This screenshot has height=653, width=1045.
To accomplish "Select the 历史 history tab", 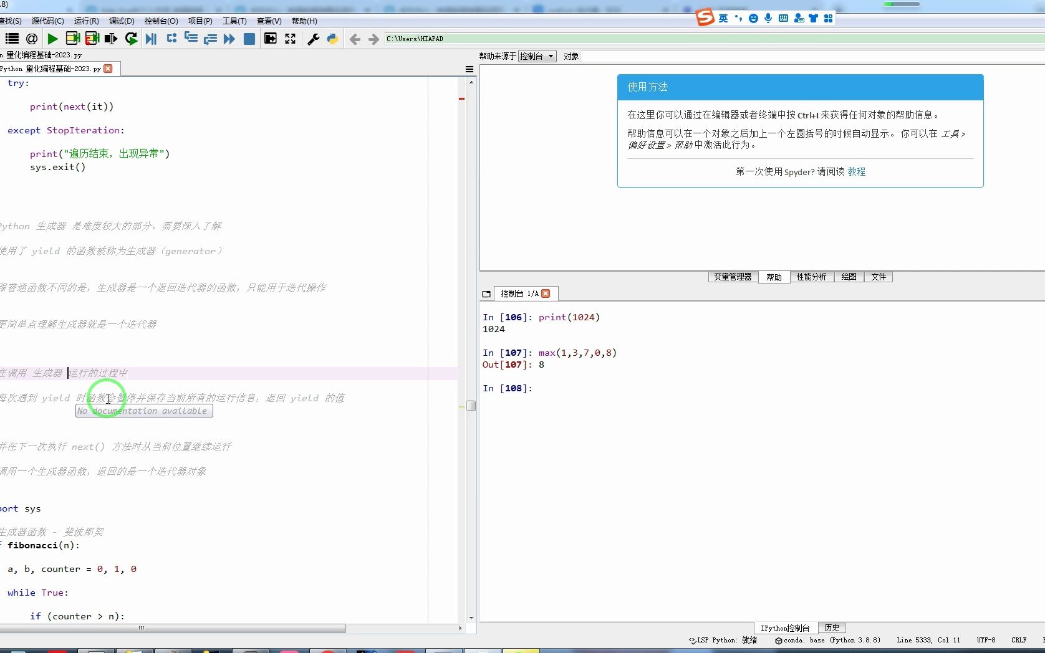I will point(832,627).
